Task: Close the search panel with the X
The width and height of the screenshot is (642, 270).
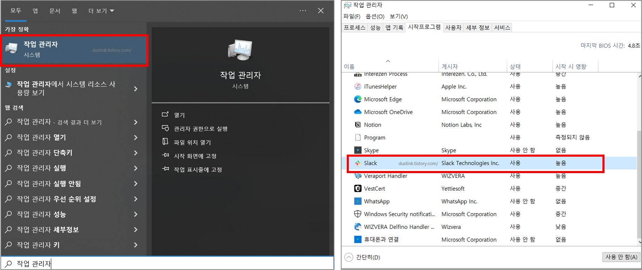Action: [321, 11]
